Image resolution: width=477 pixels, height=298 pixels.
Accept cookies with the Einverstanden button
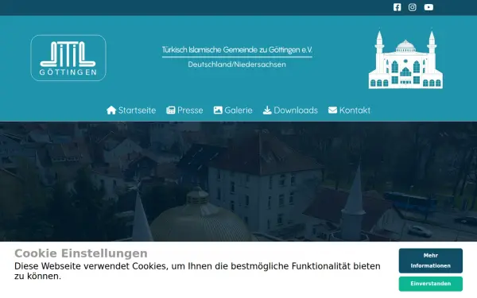coord(431,284)
